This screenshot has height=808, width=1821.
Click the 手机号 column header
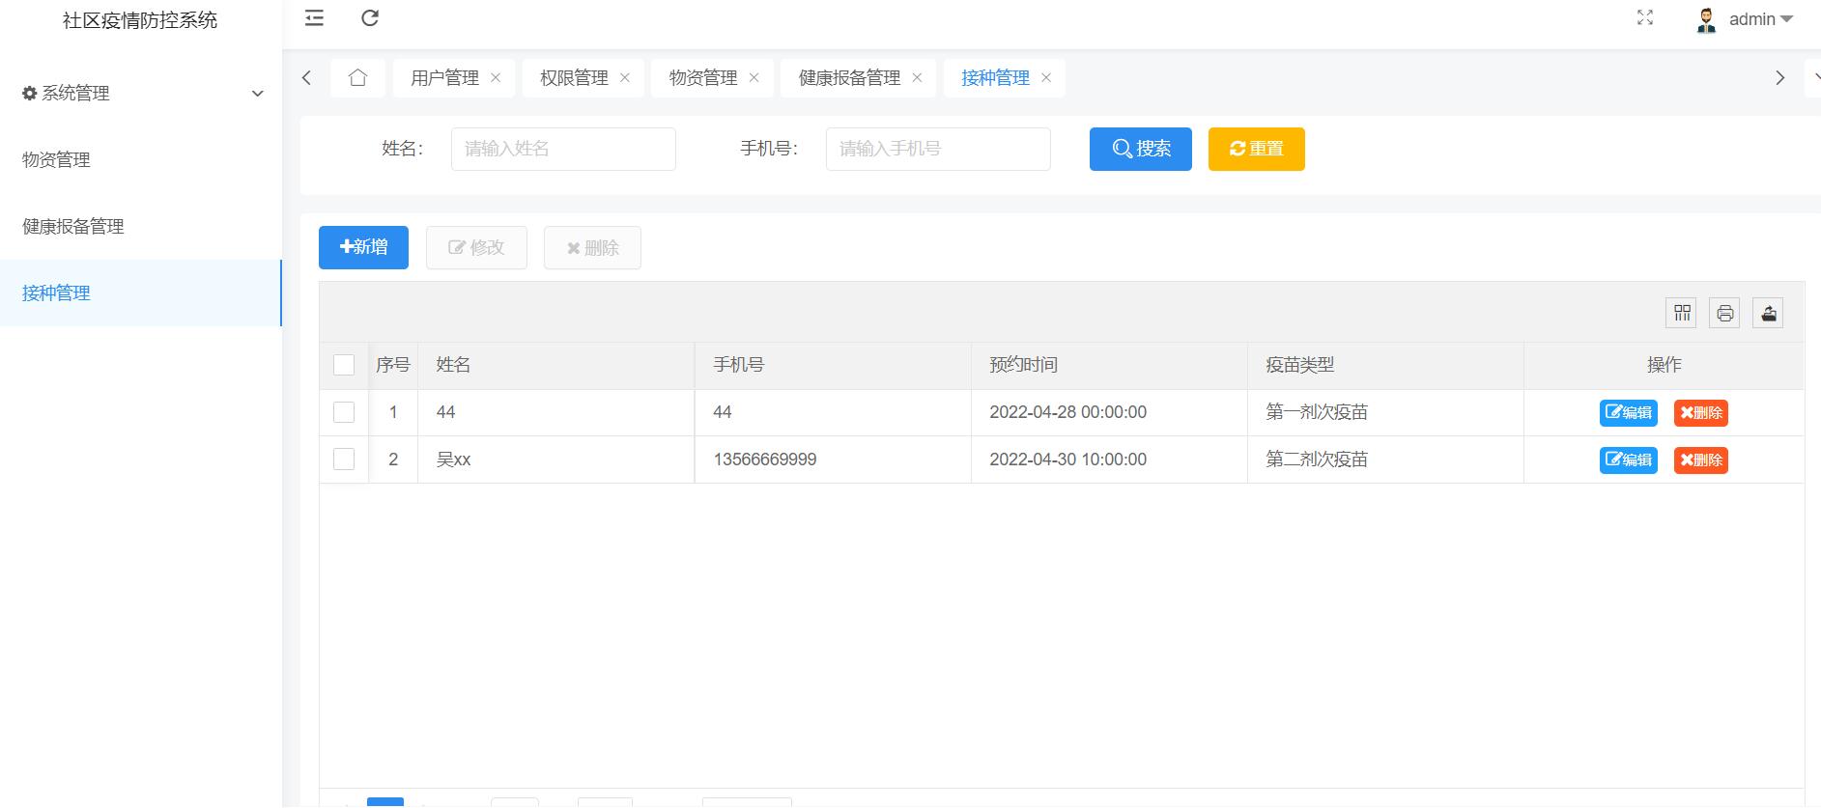(833, 365)
